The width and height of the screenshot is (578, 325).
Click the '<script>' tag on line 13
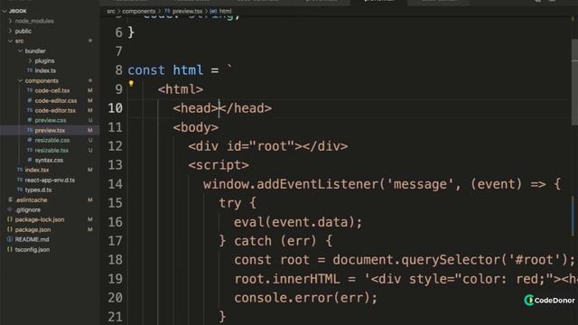click(219, 165)
